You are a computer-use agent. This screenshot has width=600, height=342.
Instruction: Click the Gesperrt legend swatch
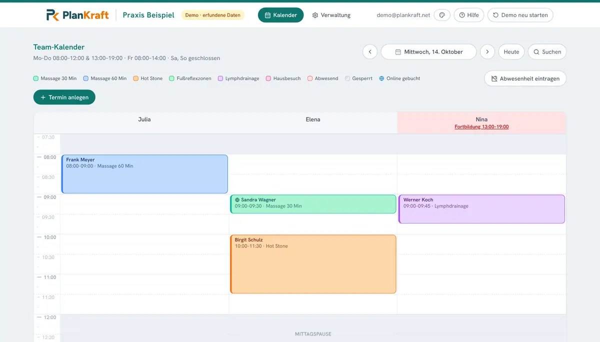(347, 78)
